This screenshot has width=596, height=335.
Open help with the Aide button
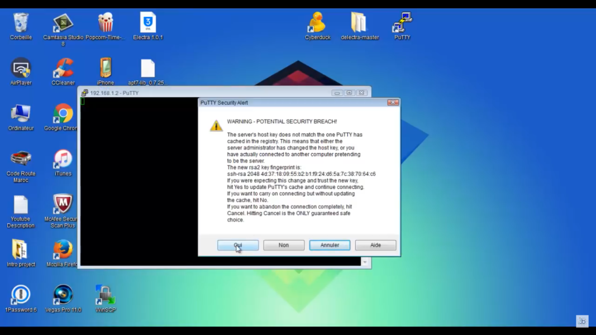pos(375,245)
